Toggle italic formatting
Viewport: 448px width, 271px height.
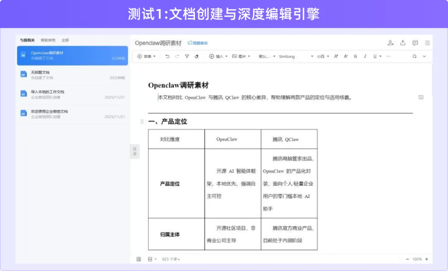tap(365, 56)
